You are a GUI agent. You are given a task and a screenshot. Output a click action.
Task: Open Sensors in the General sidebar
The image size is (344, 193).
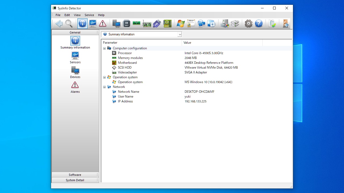coord(75,57)
